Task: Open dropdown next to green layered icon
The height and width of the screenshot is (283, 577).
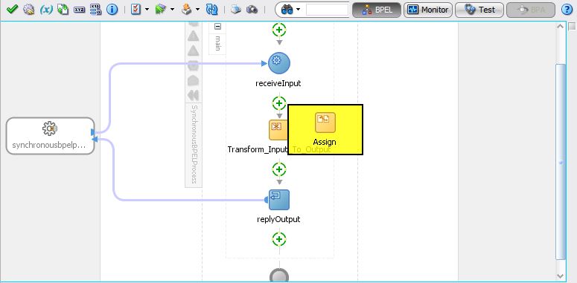Action: pos(171,10)
